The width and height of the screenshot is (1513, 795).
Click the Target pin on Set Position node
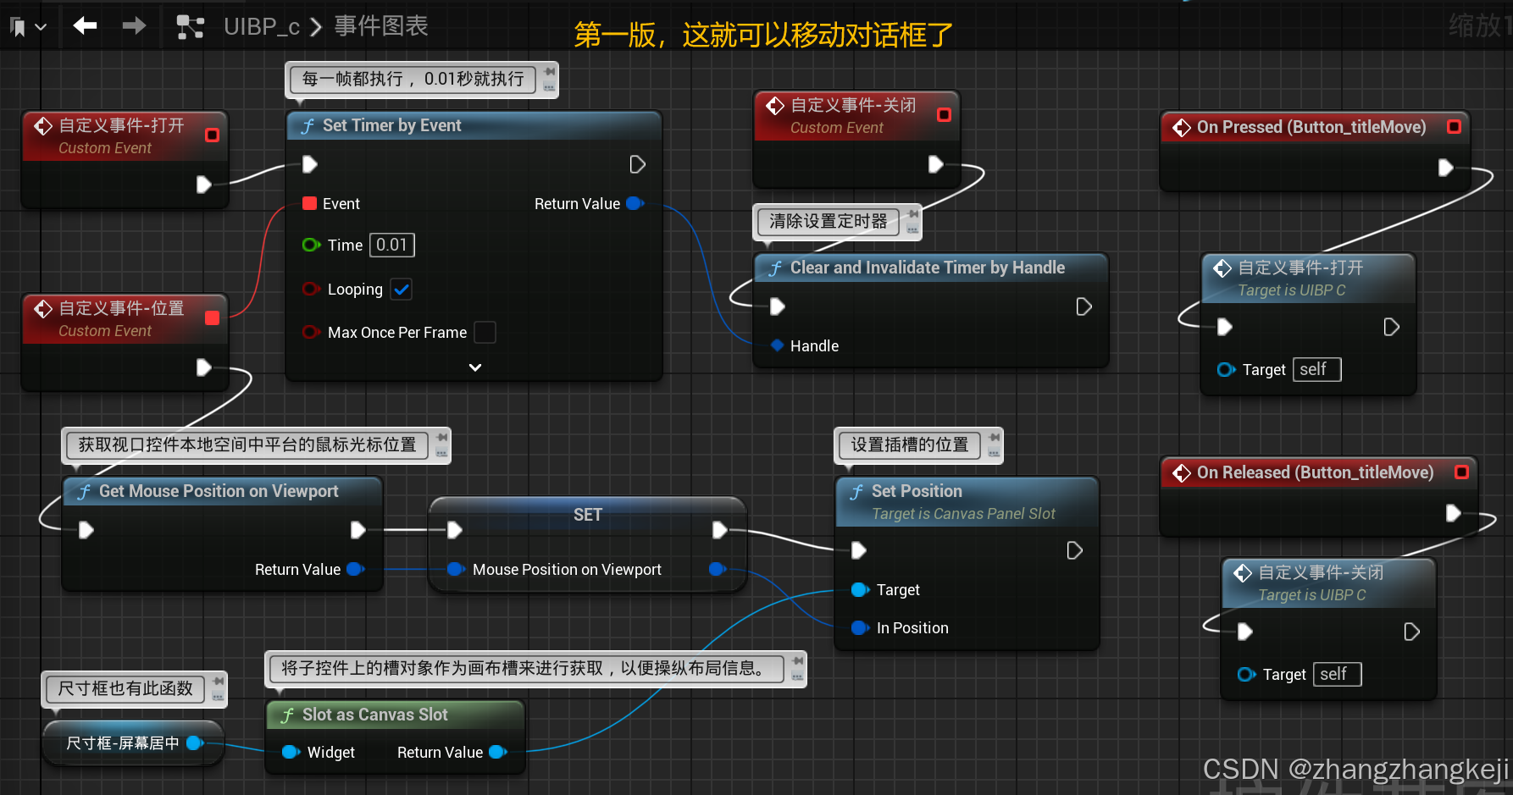861,590
